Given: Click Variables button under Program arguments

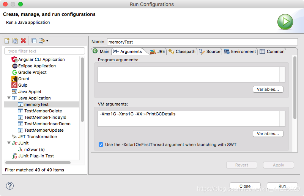Looking at the screenshot, I should (268, 90).
